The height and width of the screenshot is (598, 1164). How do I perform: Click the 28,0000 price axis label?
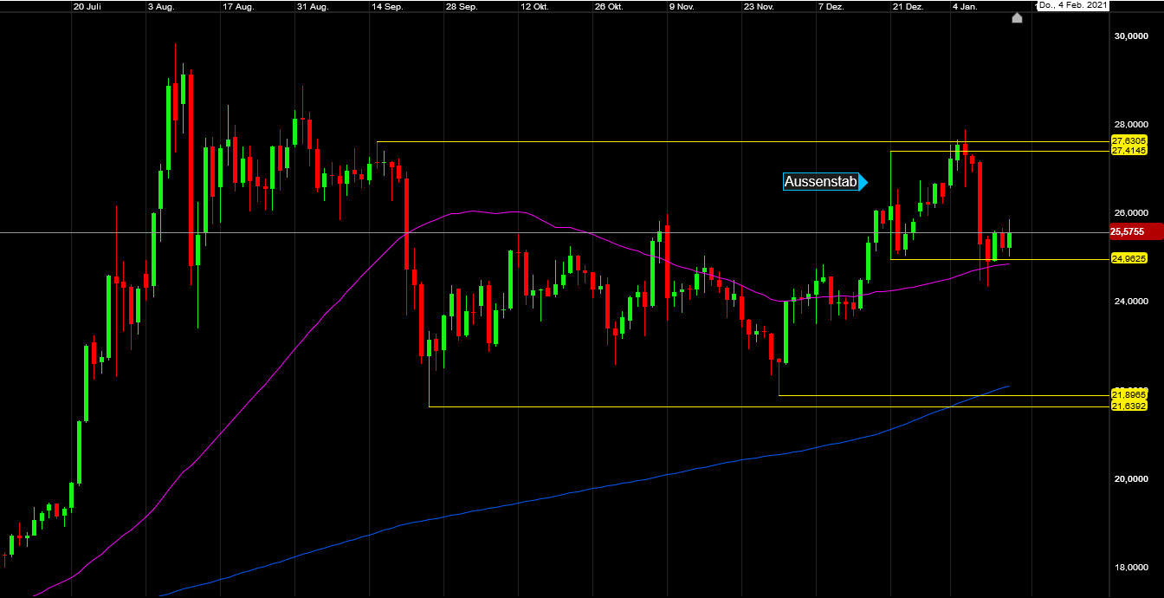point(1130,124)
